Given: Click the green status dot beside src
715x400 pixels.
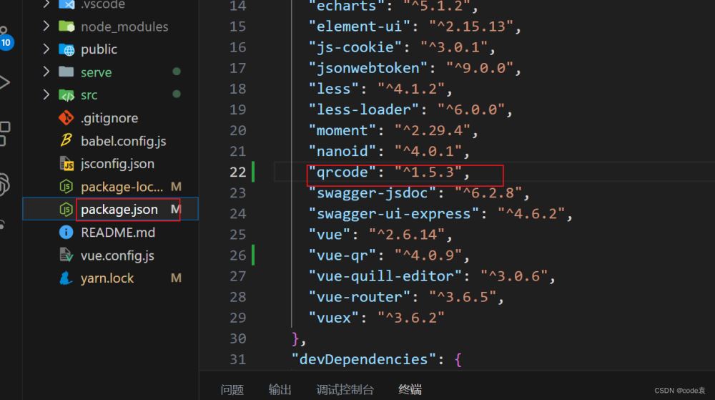Looking at the screenshot, I should (x=177, y=94).
